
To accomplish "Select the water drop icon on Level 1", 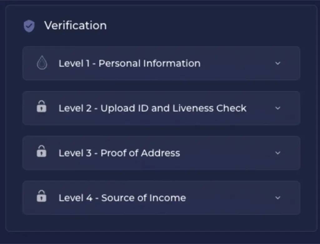I will pyautogui.click(x=42, y=63).
